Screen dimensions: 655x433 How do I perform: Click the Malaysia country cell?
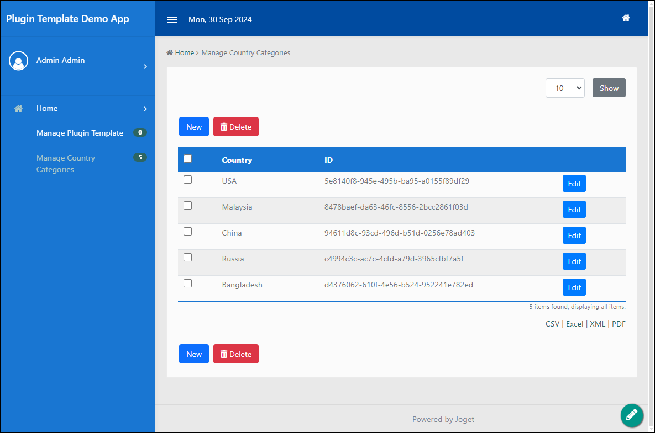point(237,207)
